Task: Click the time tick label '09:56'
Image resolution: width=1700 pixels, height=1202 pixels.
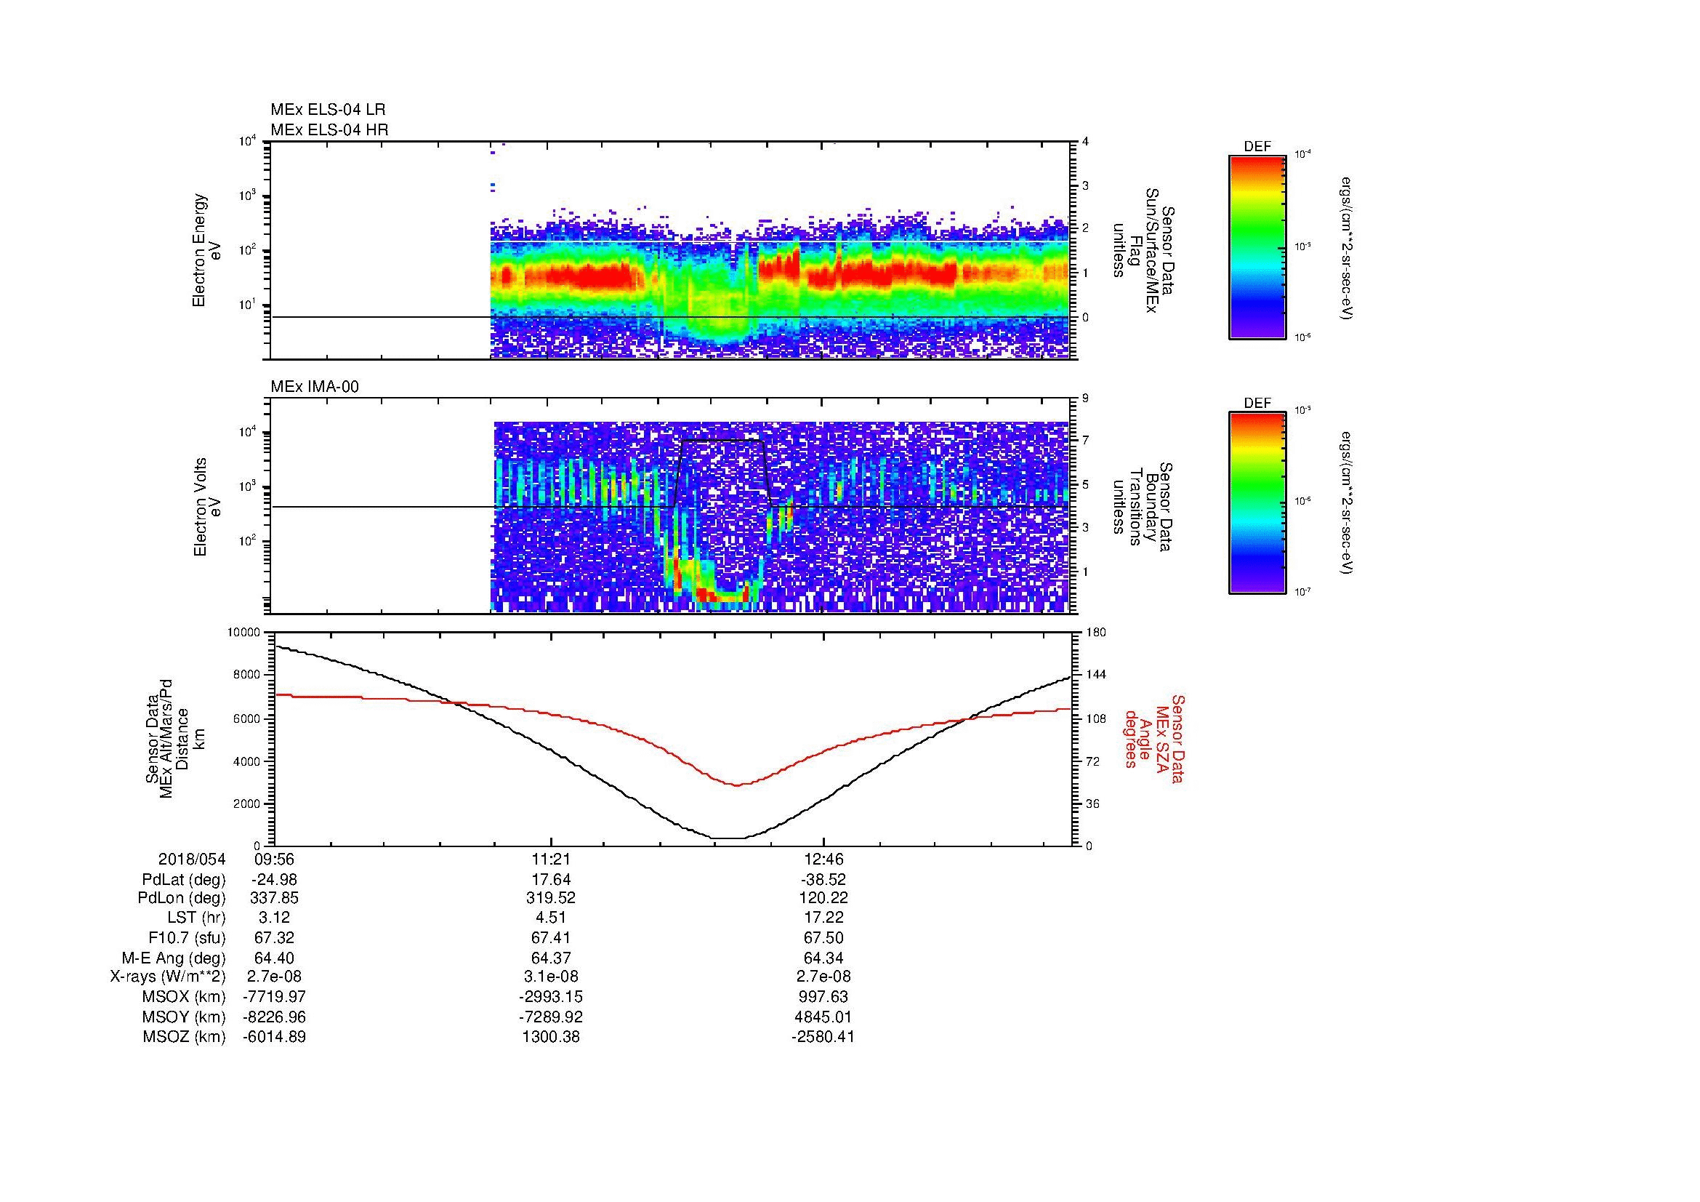Action: 274,859
